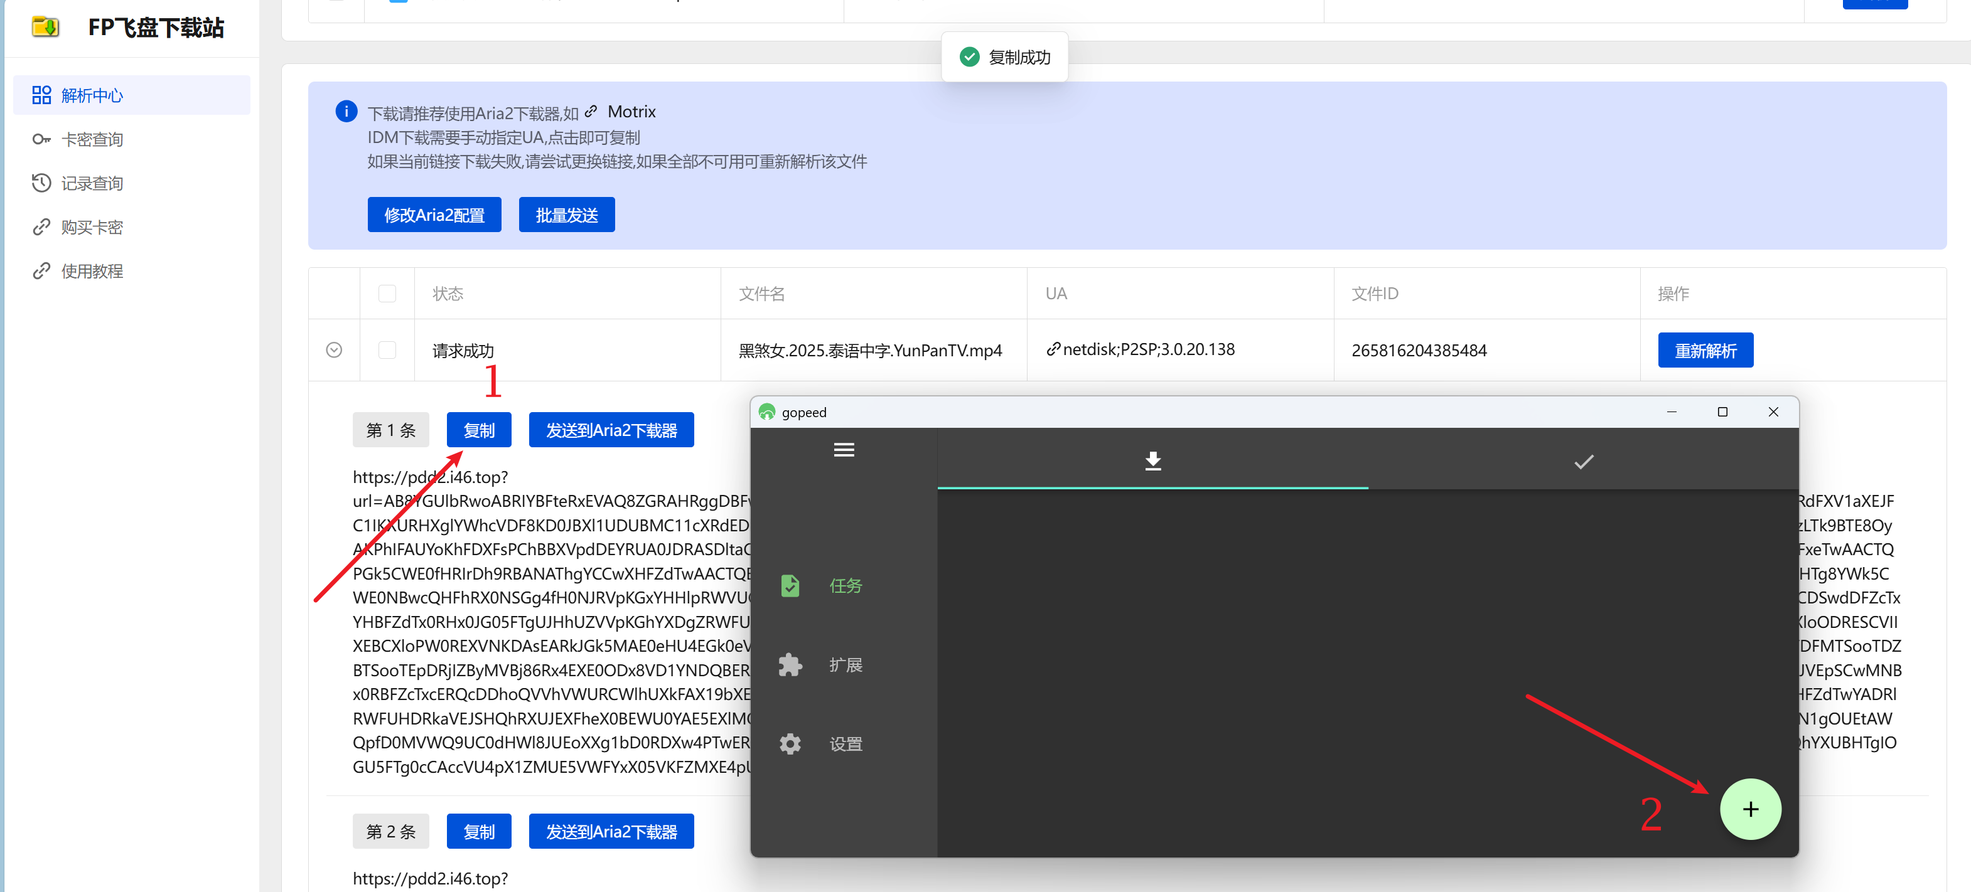Screen dimensions: 1971x892
Task: Open 解析中心 in the sidebar
Action: (132, 95)
